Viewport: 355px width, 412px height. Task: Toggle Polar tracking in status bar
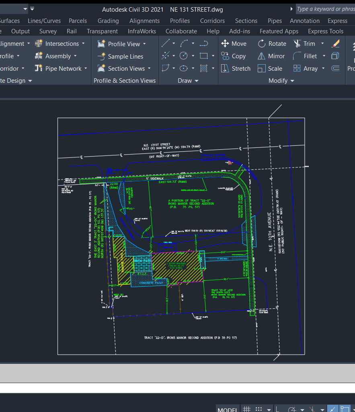pos(292,409)
